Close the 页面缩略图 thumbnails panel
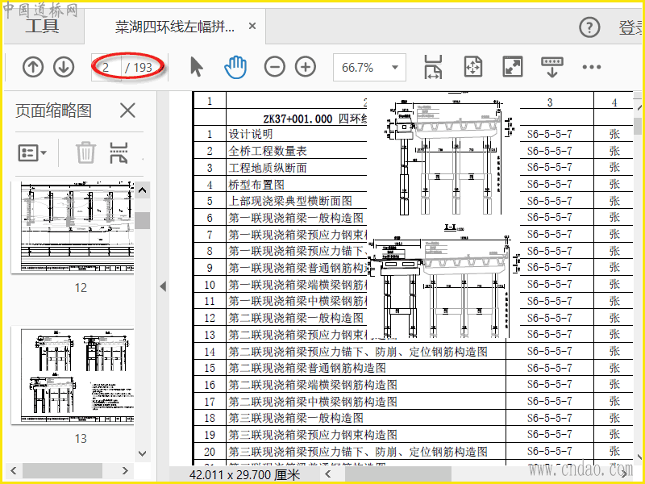Image resolution: width=645 pixels, height=484 pixels. [127, 111]
